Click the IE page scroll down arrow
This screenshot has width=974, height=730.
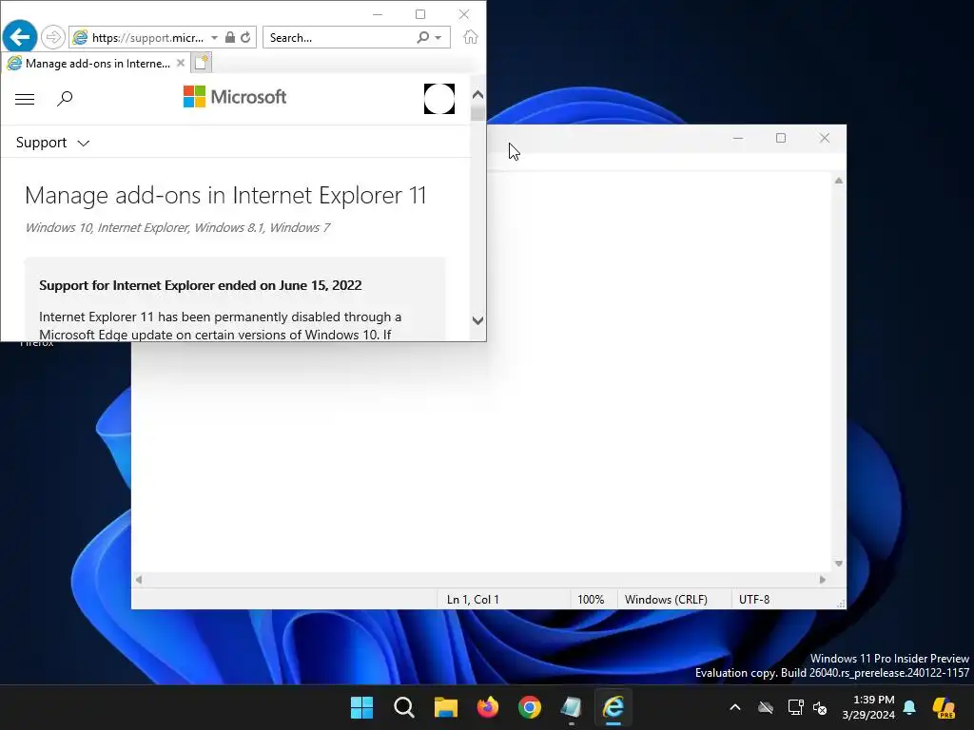coord(477,320)
